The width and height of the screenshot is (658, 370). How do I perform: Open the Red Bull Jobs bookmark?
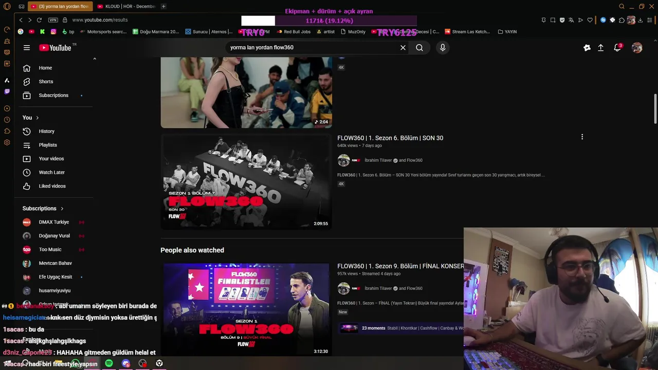pyautogui.click(x=294, y=32)
